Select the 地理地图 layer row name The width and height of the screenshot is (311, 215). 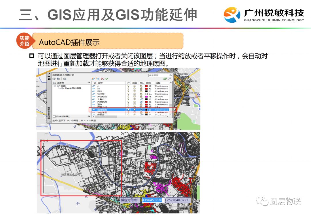click(x=102, y=110)
